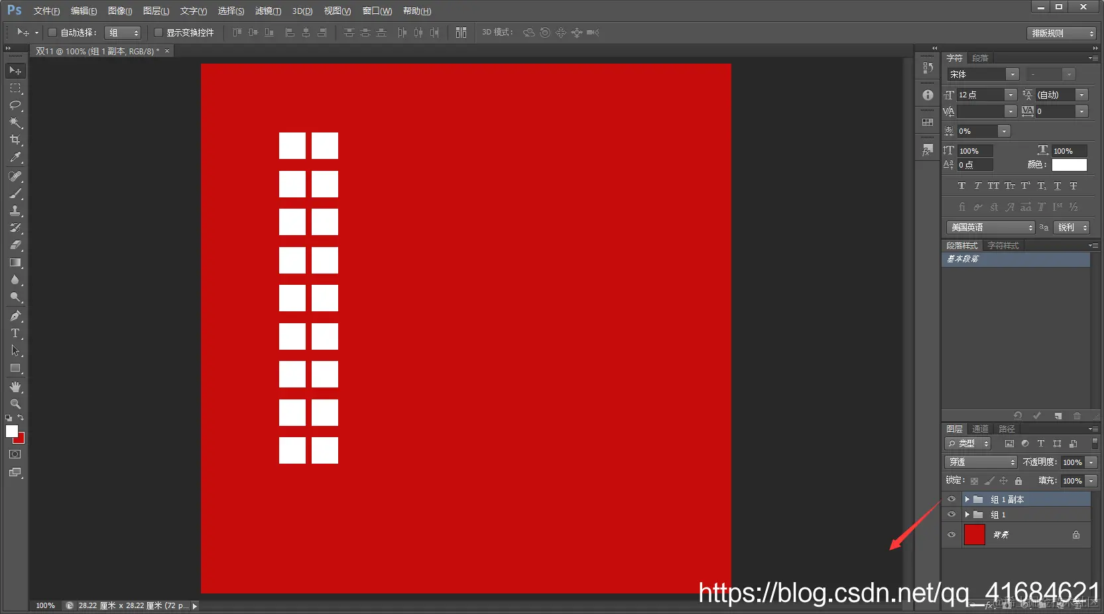
Task: Click the 填充 value field
Action: point(1072,481)
